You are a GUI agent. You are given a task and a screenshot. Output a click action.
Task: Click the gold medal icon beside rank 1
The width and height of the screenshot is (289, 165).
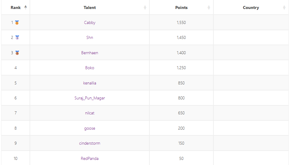[x=17, y=22]
